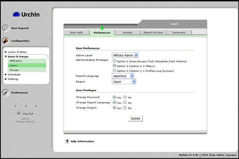Select Option 1 administrative privileges radio
The width and height of the screenshot is (239, 159).
tap(115, 61)
